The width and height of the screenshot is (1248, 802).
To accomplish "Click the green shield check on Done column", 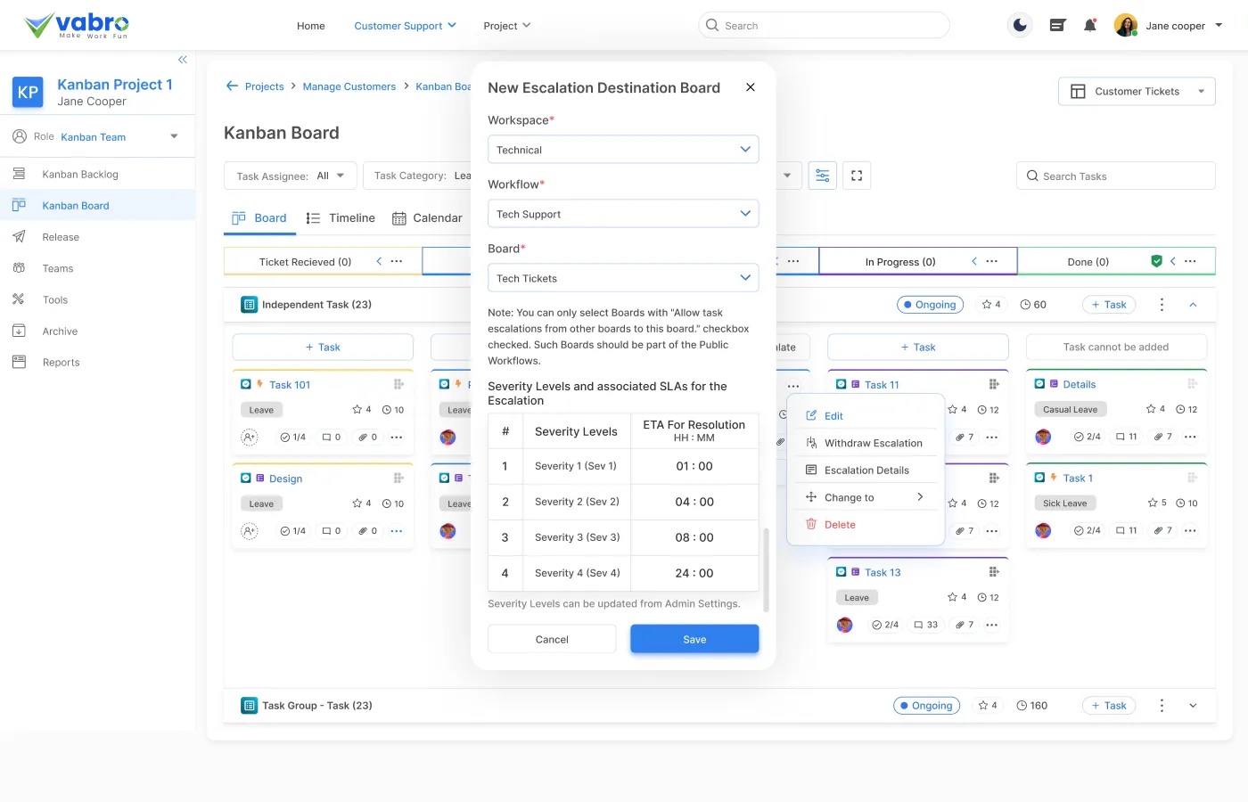I will [1156, 261].
